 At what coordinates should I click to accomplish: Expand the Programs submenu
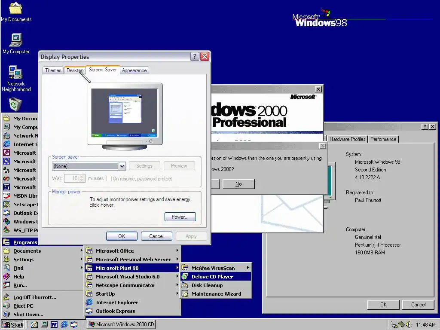point(20,242)
